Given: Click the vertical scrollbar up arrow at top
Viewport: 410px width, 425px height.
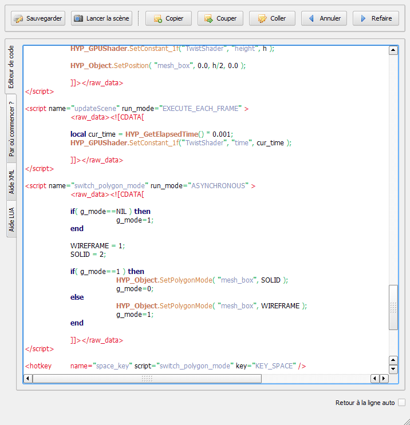Looking at the screenshot, I should (393, 50).
